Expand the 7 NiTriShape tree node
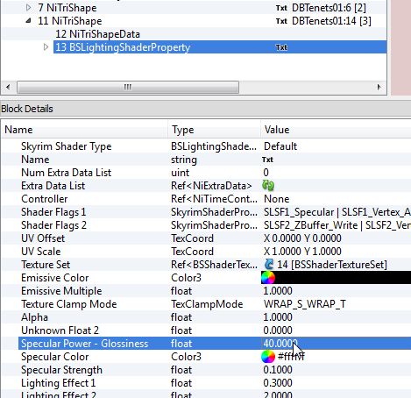This screenshot has width=411, height=398. click(28, 7)
